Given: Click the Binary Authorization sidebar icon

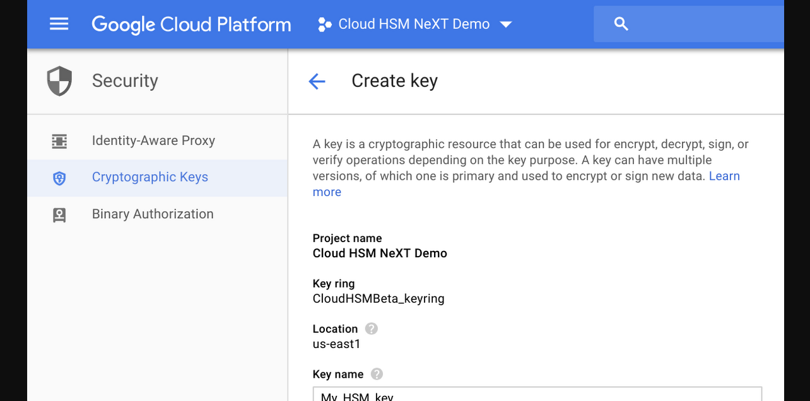Looking at the screenshot, I should click(59, 214).
